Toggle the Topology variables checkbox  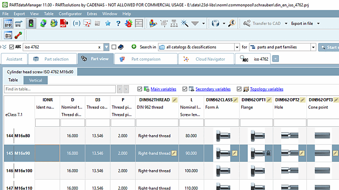(238, 89)
